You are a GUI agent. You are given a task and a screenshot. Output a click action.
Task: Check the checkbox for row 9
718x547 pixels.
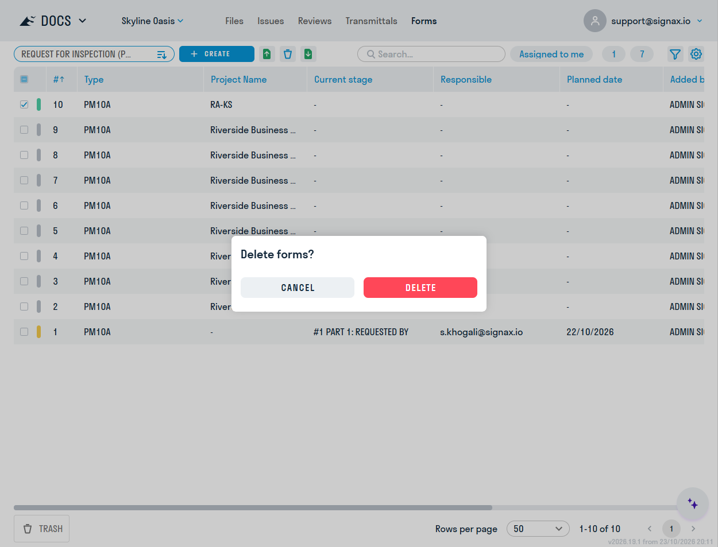click(24, 130)
